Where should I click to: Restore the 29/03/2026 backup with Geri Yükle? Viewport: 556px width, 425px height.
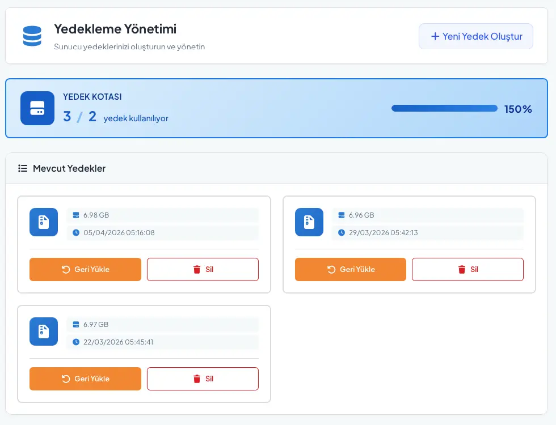coord(351,270)
